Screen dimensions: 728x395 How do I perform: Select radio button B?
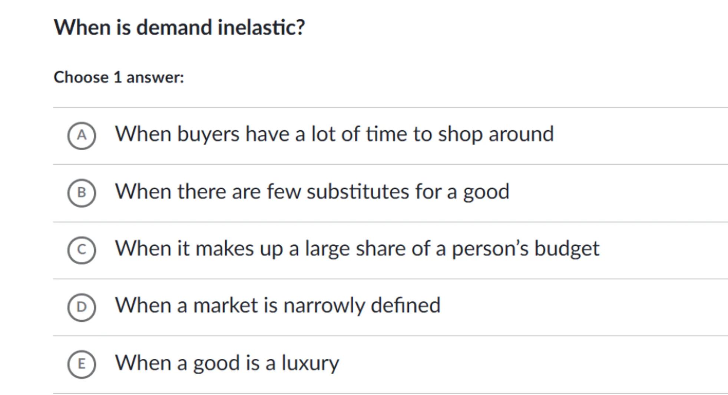tap(82, 193)
